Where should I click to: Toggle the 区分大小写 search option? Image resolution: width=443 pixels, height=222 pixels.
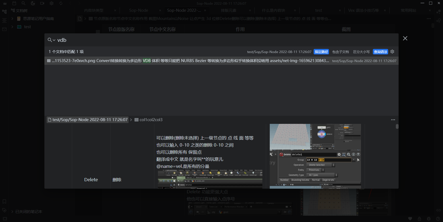(x=361, y=52)
